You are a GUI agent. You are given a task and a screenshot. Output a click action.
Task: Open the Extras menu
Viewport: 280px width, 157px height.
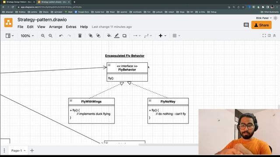click(71, 27)
